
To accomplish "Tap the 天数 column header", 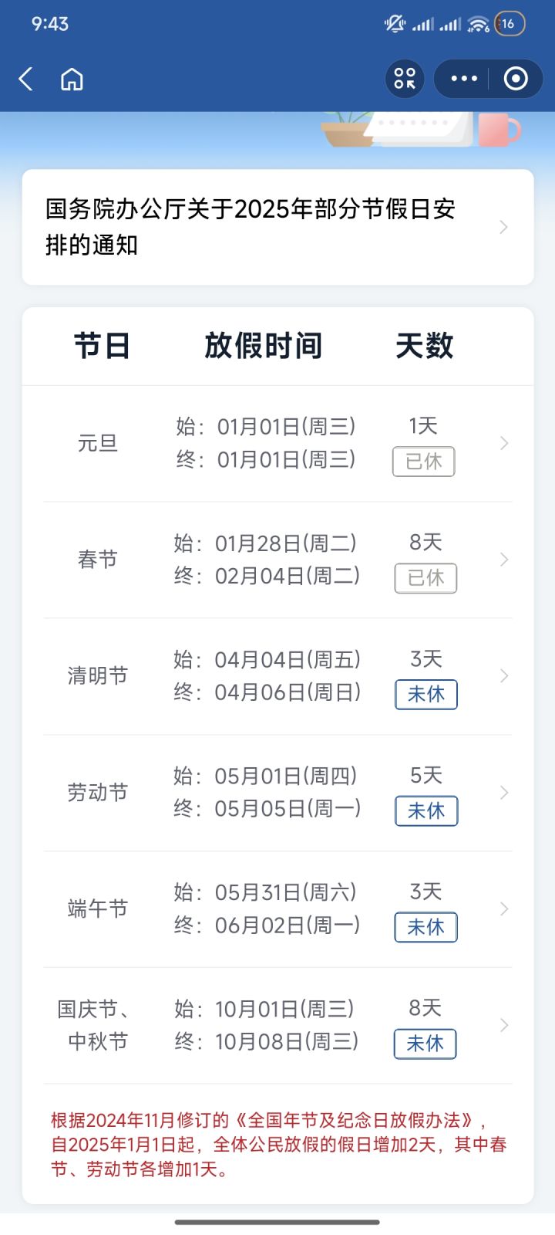I will click(424, 346).
